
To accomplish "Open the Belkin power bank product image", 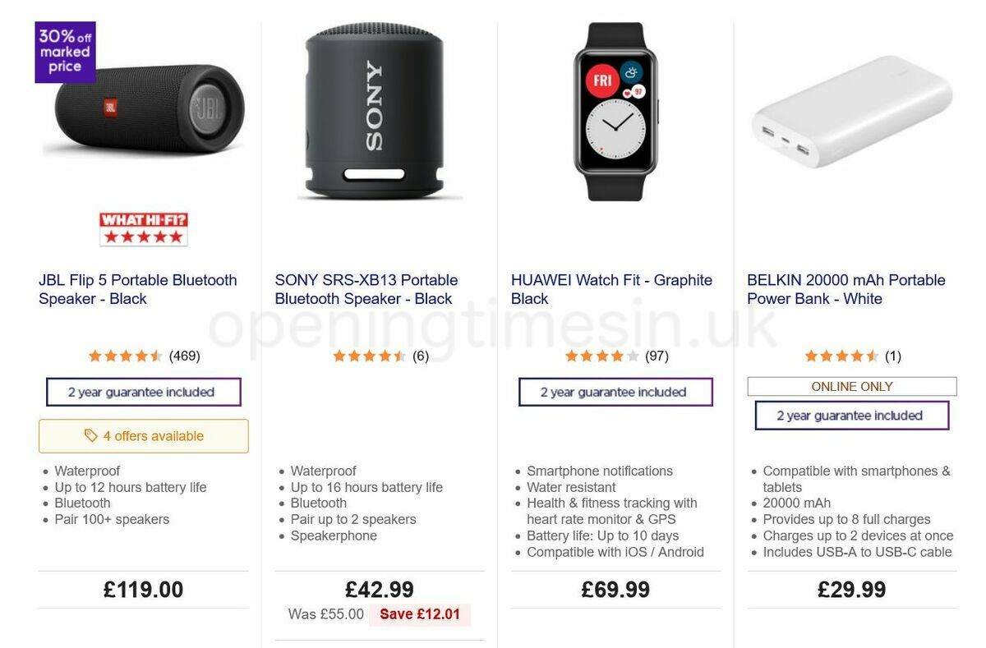I will click(x=852, y=111).
